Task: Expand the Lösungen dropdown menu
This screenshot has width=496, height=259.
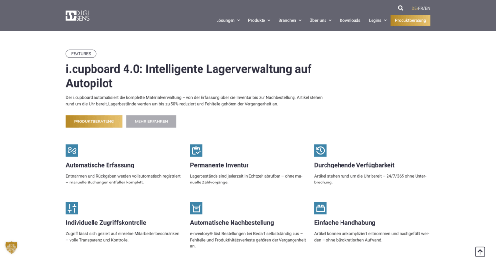Action: [x=228, y=20]
